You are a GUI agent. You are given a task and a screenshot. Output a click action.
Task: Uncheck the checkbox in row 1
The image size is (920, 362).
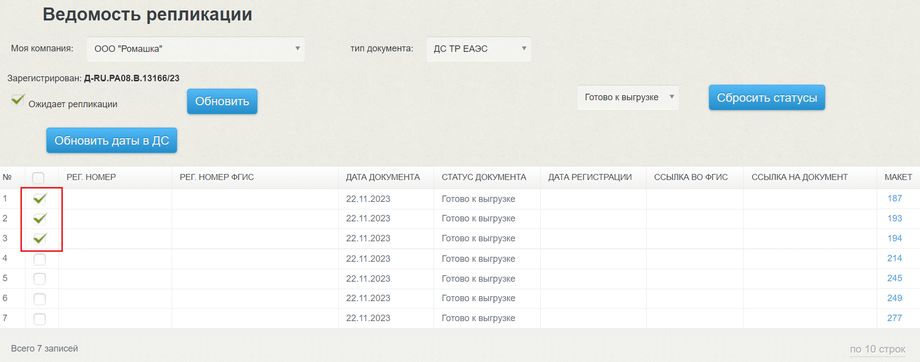[x=40, y=199]
